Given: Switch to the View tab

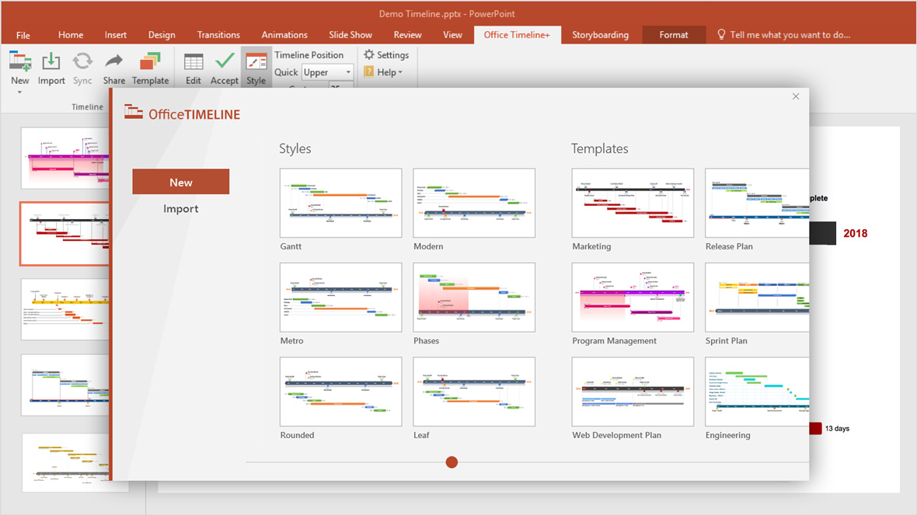Looking at the screenshot, I should [x=452, y=35].
